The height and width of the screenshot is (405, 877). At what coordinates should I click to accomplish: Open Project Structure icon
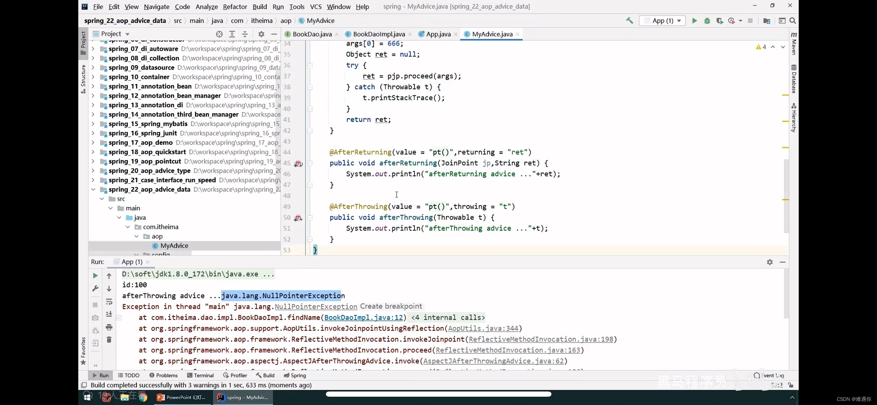pos(767,21)
